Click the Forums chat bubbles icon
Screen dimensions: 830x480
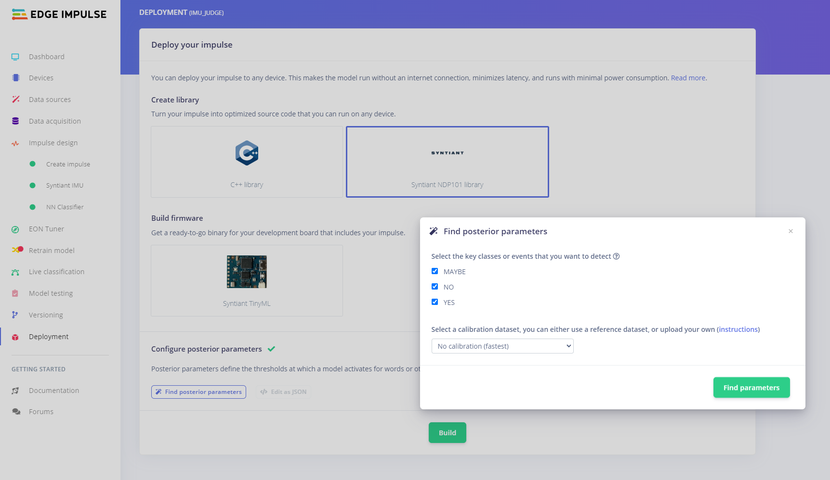16,412
